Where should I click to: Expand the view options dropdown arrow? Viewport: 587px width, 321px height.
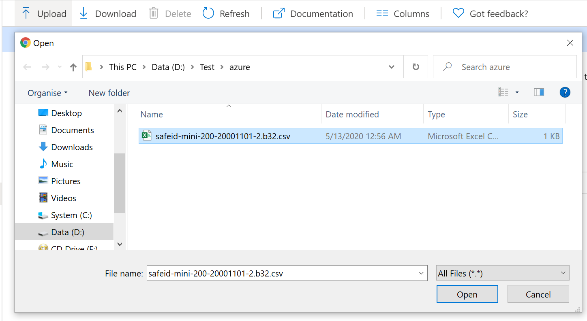(x=517, y=93)
